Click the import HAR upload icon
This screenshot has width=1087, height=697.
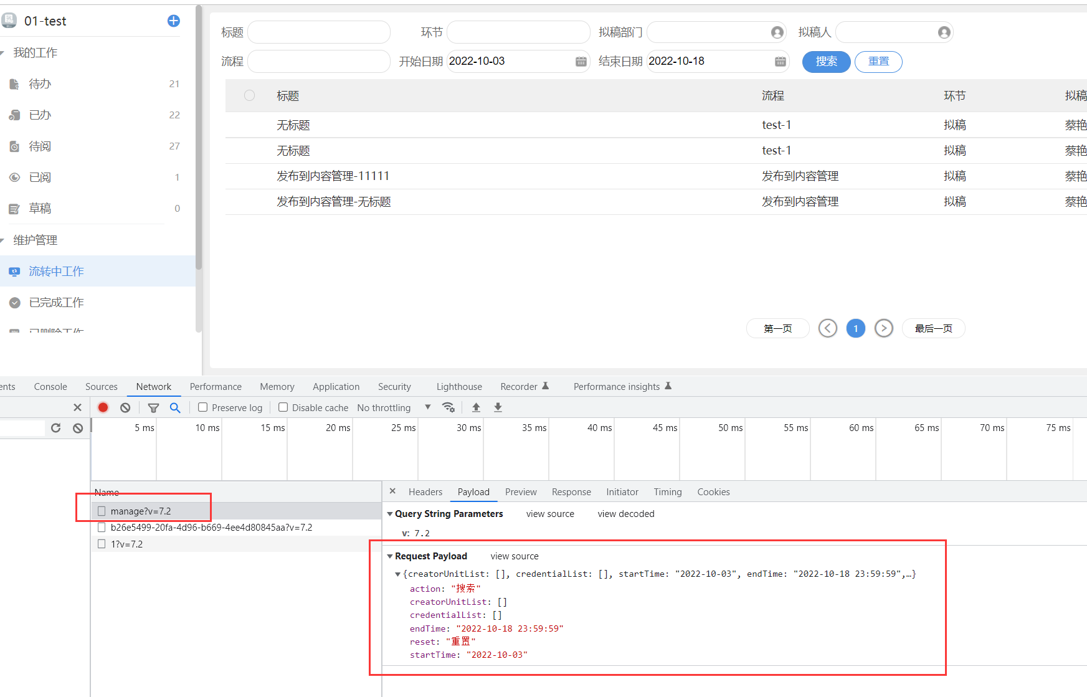(x=476, y=407)
